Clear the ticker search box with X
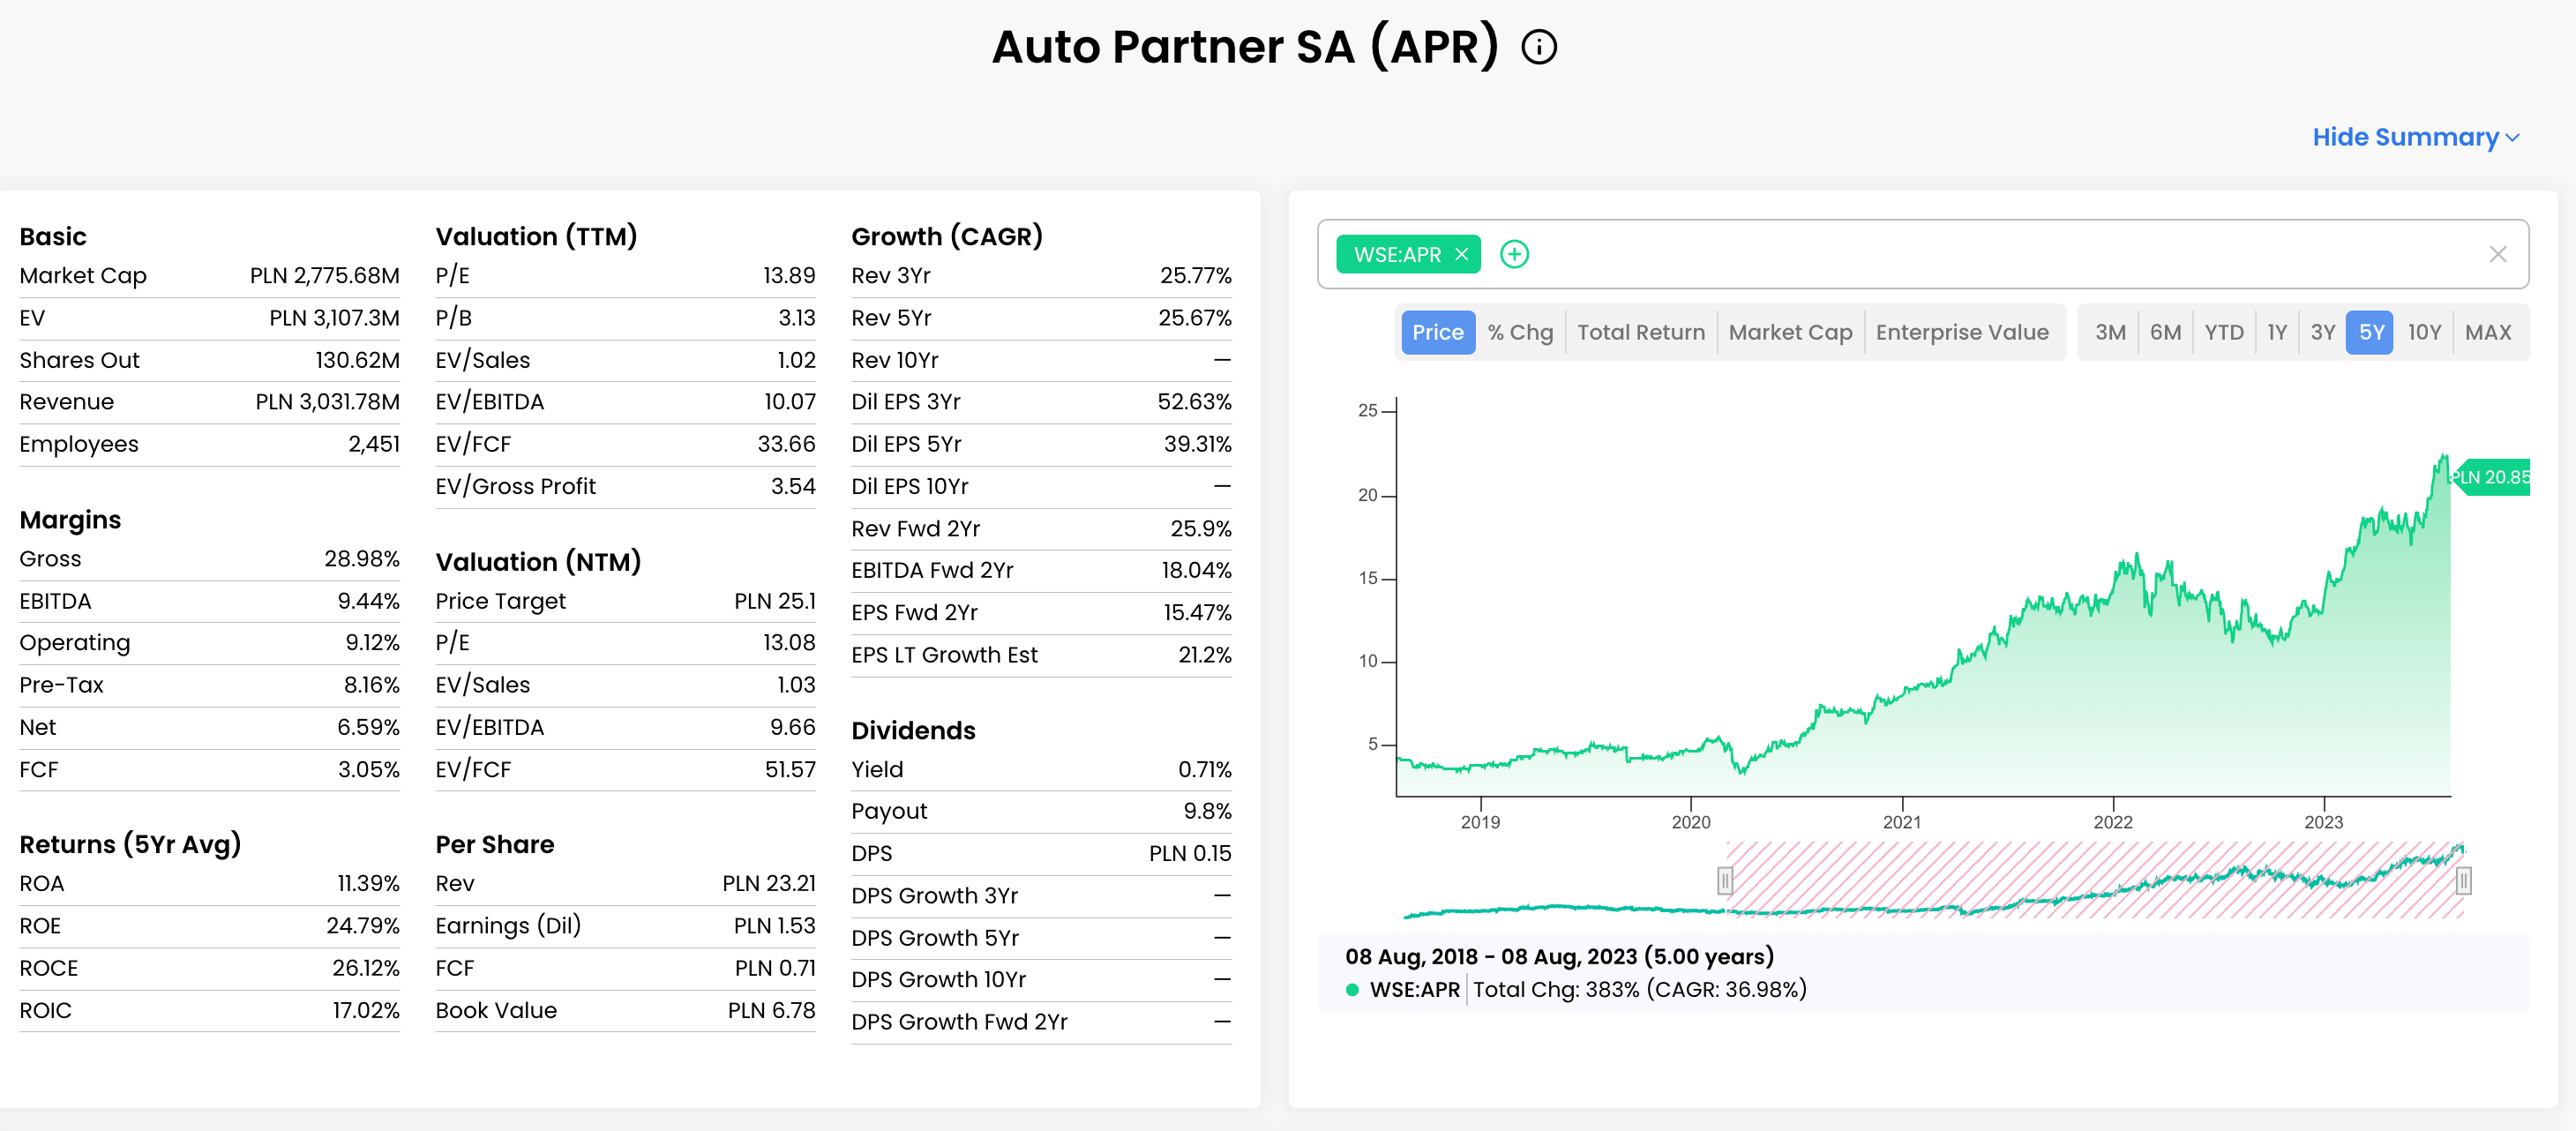The width and height of the screenshot is (2576, 1131). pos(2497,254)
